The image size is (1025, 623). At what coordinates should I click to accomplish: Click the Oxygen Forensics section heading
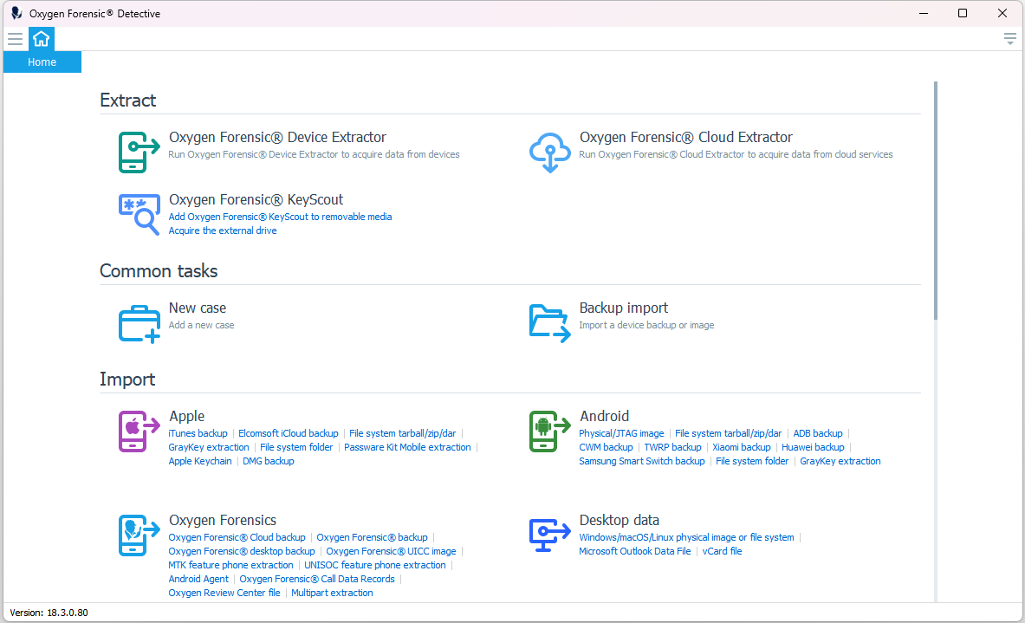[x=223, y=521]
